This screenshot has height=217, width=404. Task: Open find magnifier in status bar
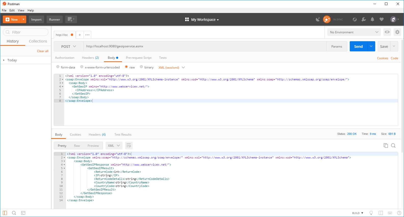pyautogui.click(x=14, y=213)
